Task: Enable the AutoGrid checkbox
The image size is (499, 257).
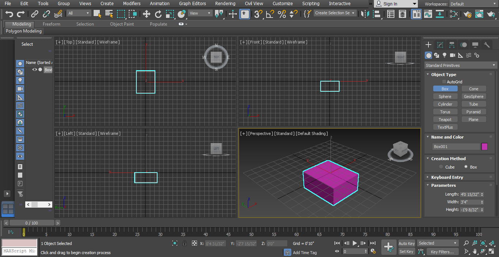Action: (444, 82)
